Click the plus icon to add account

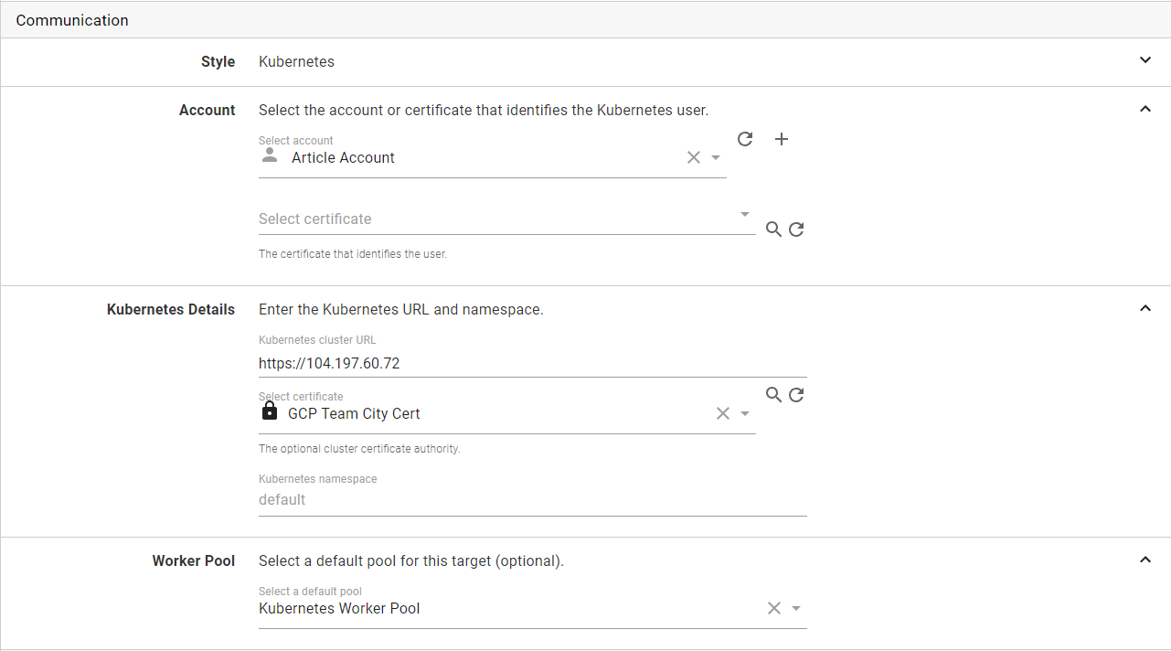tap(782, 139)
